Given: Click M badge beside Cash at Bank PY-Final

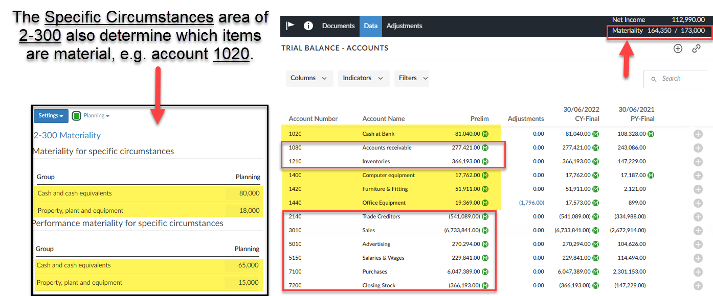Looking at the screenshot, I should click(x=651, y=134).
